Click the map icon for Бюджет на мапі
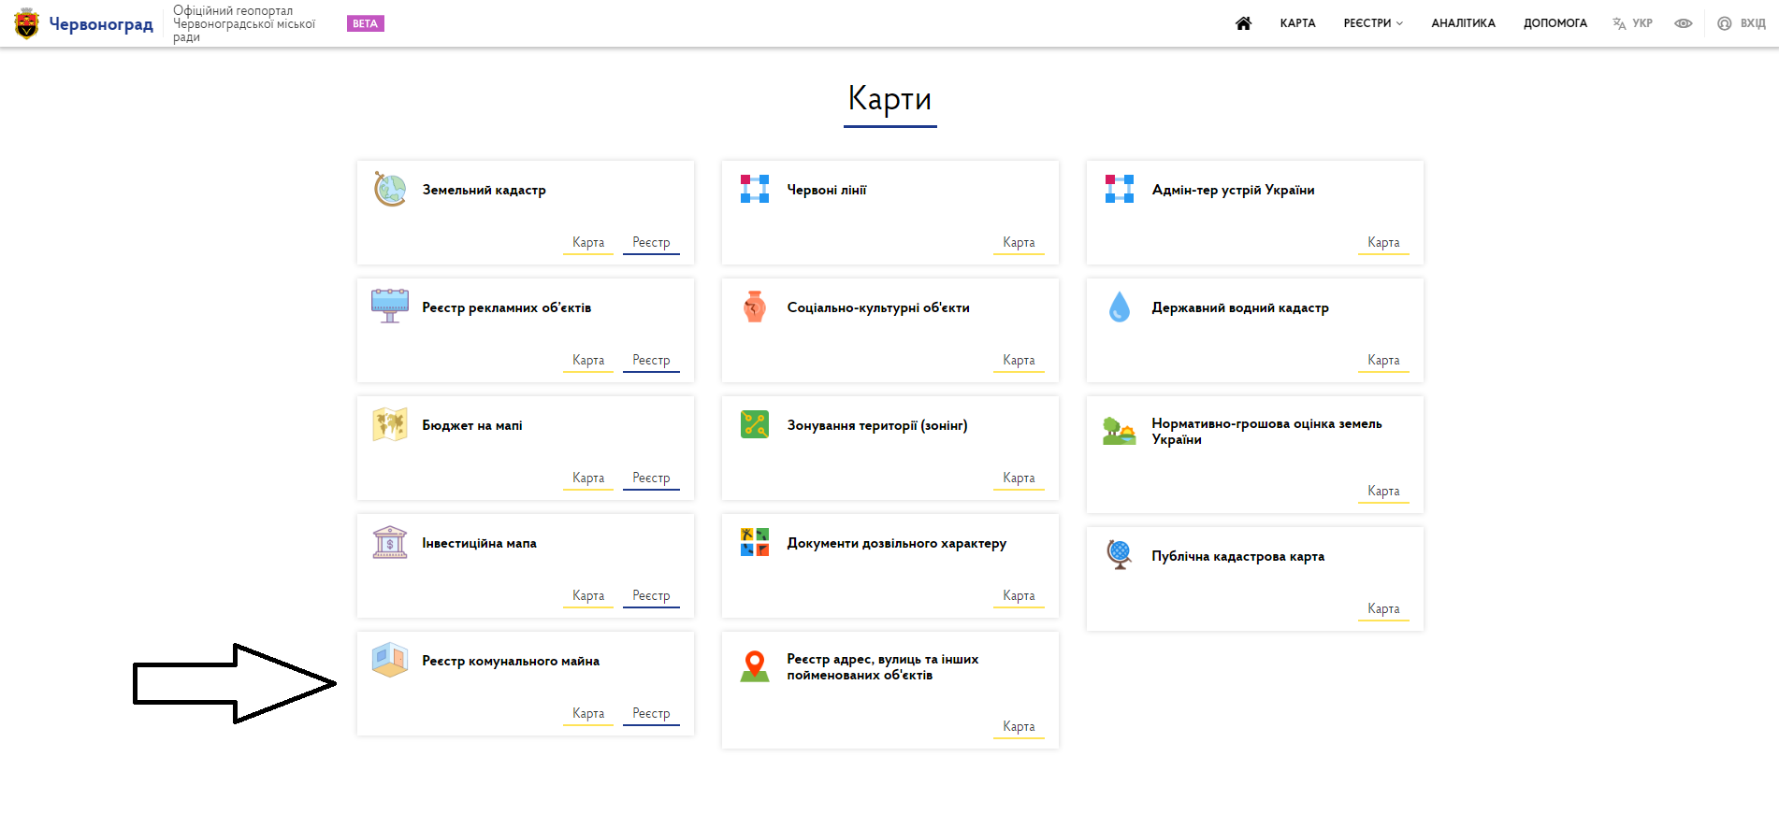This screenshot has height=828, width=1779. tap(390, 424)
